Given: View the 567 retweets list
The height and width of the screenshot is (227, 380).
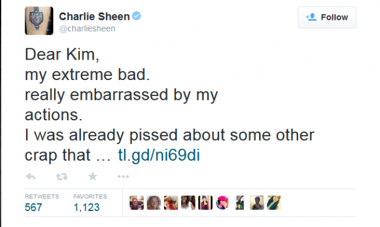Looking at the screenshot, I should (33, 207).
